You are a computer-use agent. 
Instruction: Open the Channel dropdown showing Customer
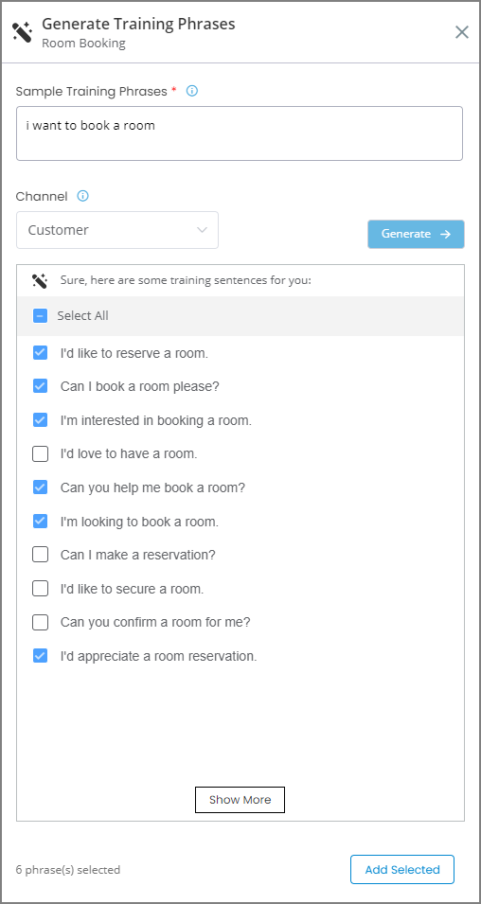coord(117,230)
